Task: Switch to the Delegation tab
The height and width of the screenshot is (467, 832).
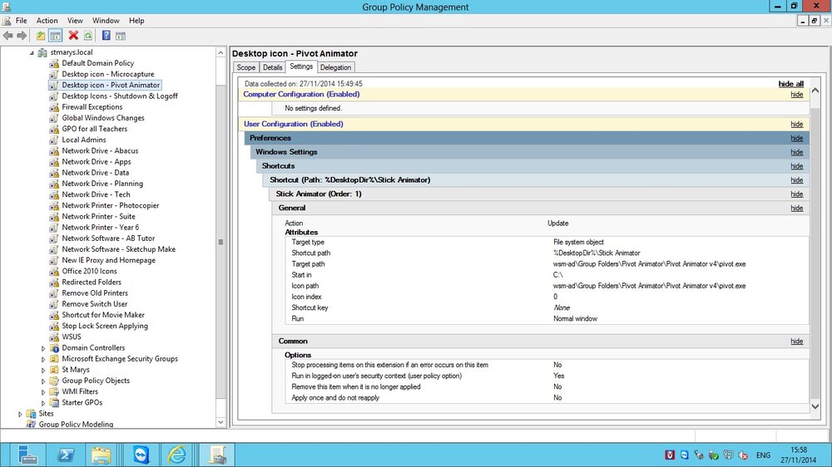Action: coord(335,67)
